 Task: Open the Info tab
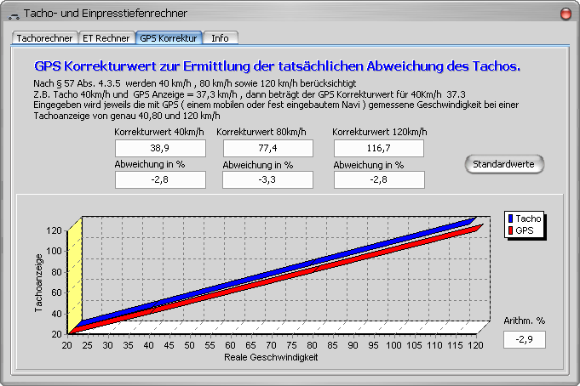tap(220, 38)
